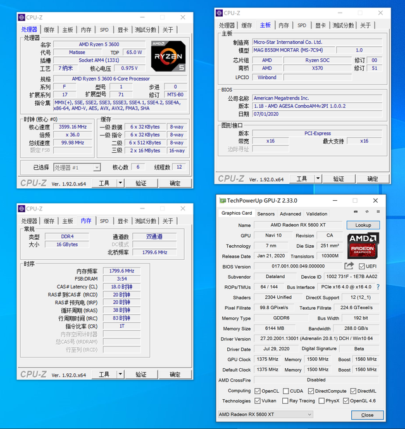The height and width of the screenshot is (429, 405).
Task: Toggle the CUDA checkbox
Action: (286, 391)
